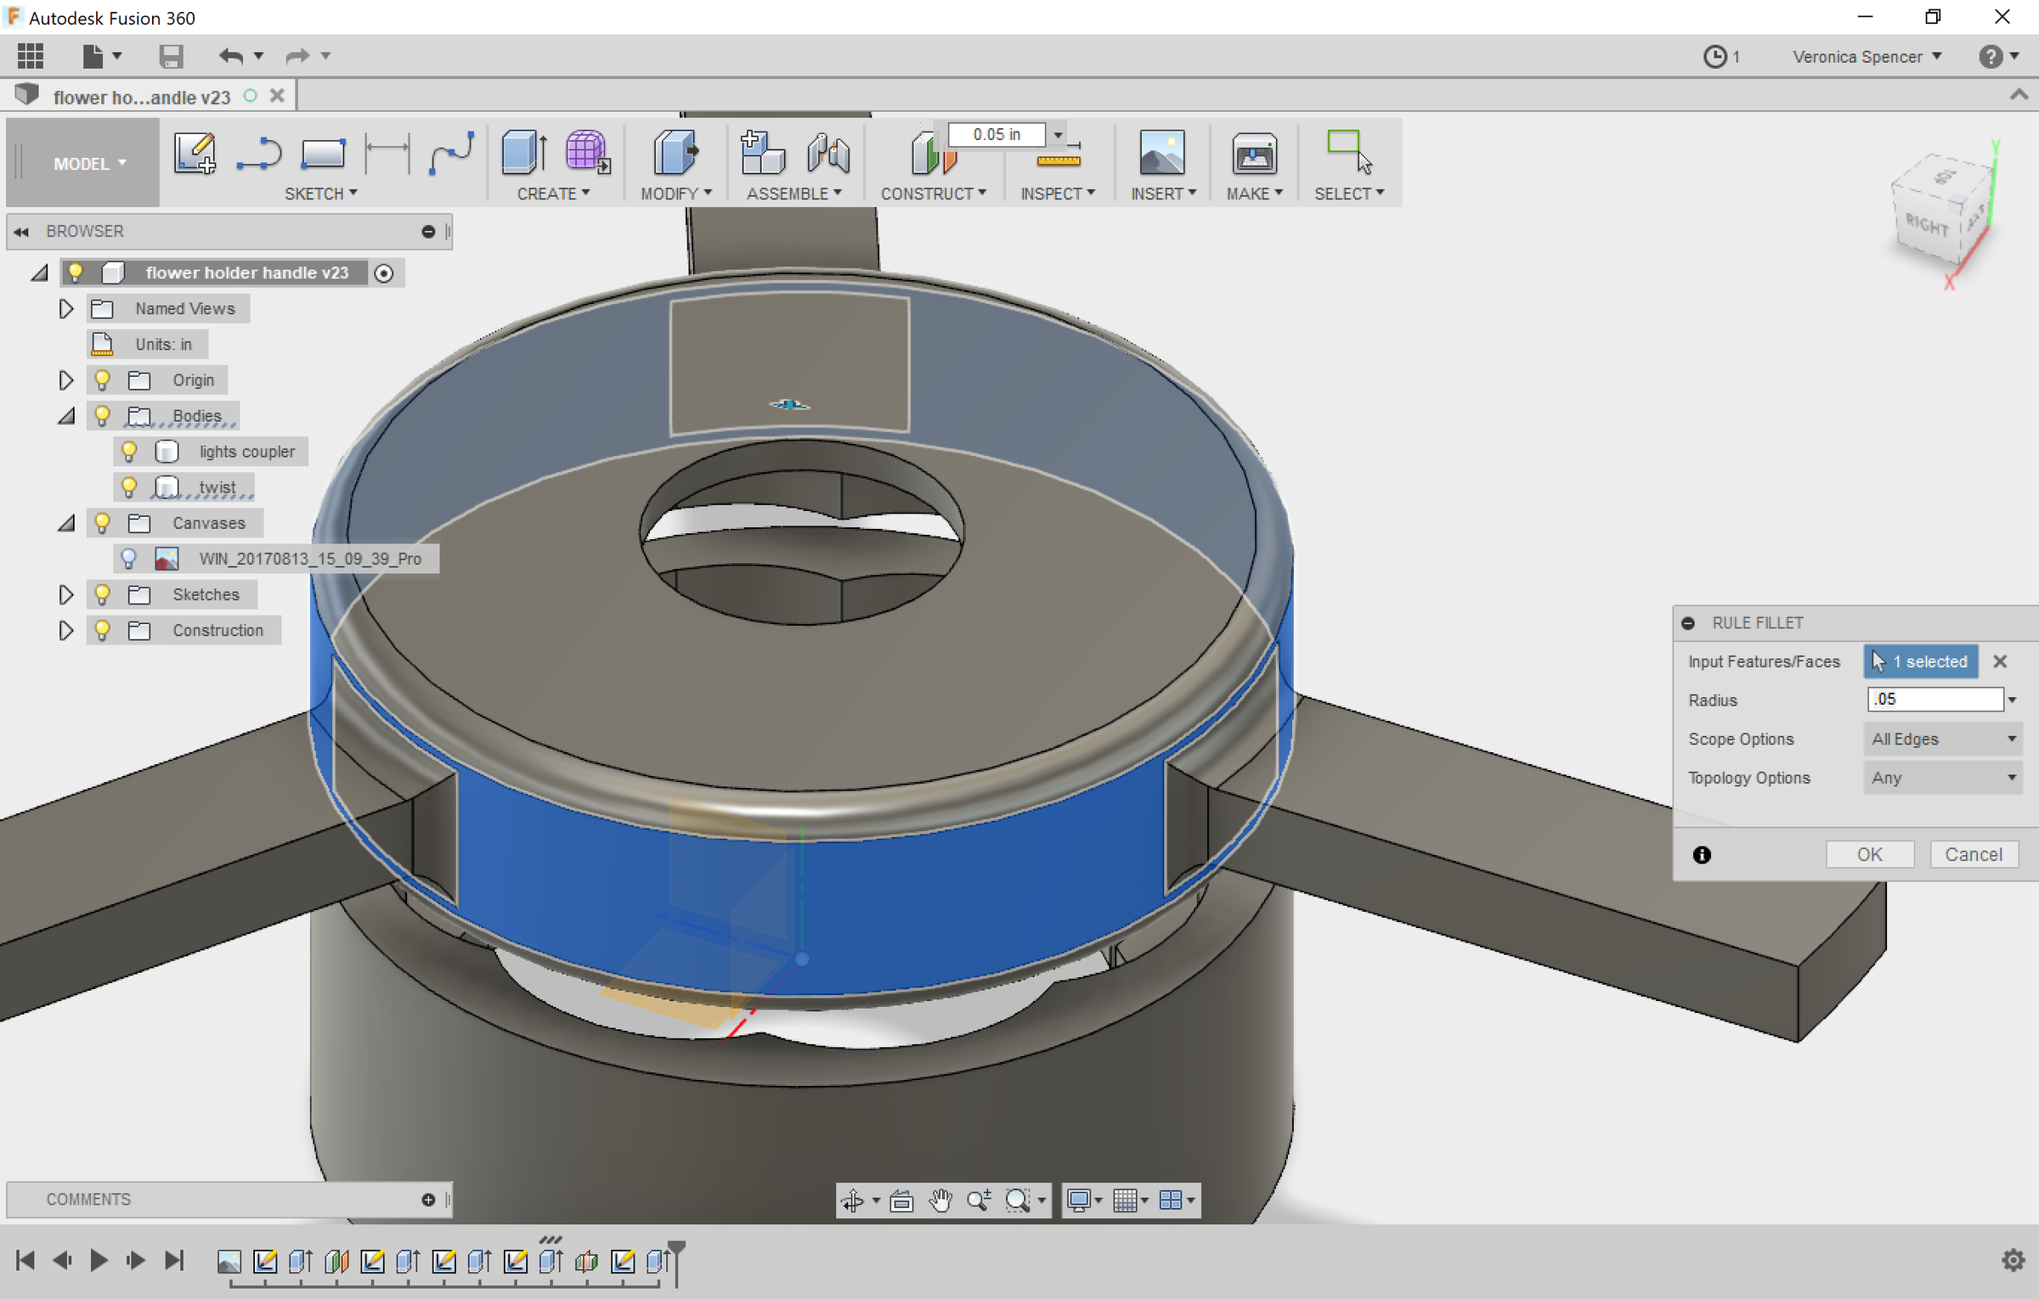Click the Press Pull icon under Modify
The image size is (2039, 1299).
[675, 155]
